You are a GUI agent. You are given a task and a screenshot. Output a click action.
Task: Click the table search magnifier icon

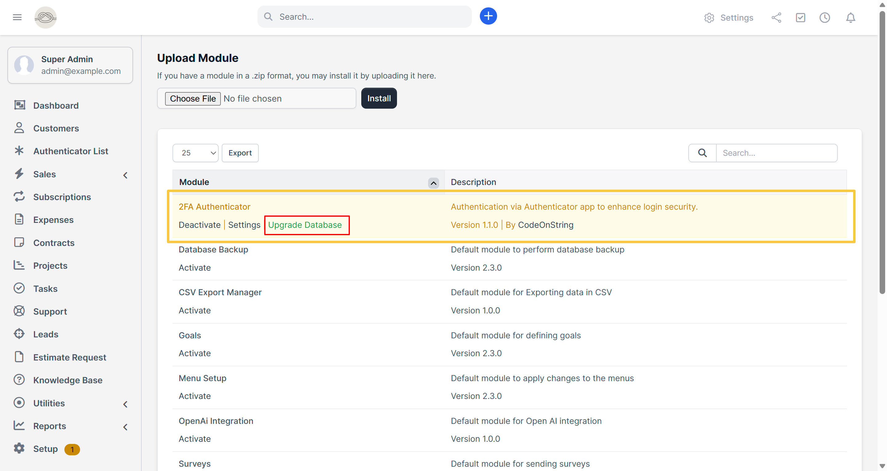point(703,153)
